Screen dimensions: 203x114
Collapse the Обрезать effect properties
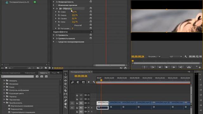54,9
